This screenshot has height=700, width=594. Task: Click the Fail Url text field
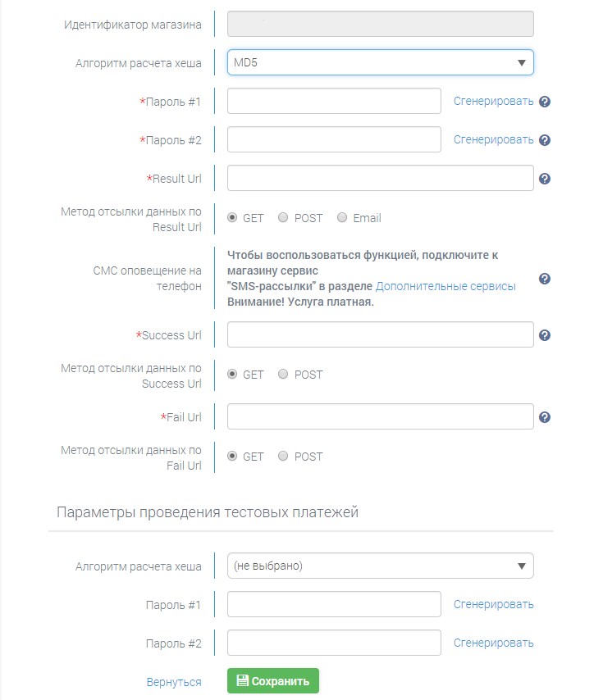(x=380, y=416)
